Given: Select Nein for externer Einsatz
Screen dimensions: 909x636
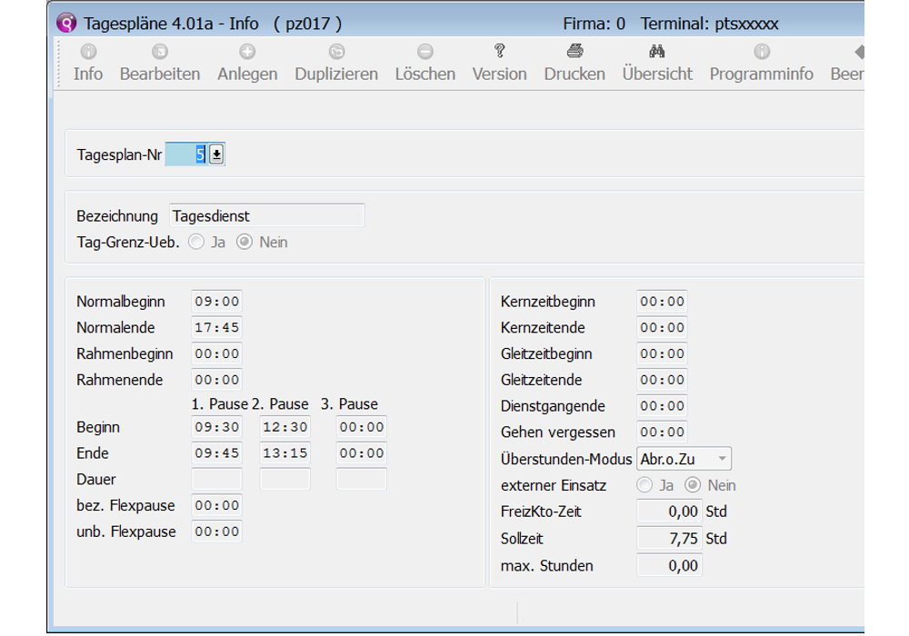Looking at the screenshot, I should tap(693, 485).
